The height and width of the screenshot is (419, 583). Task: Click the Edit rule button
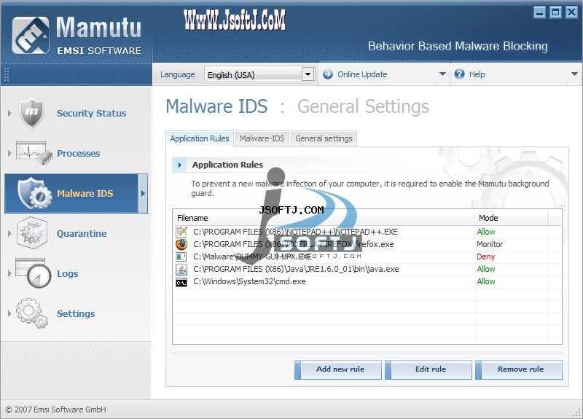[x=429, y=369]
